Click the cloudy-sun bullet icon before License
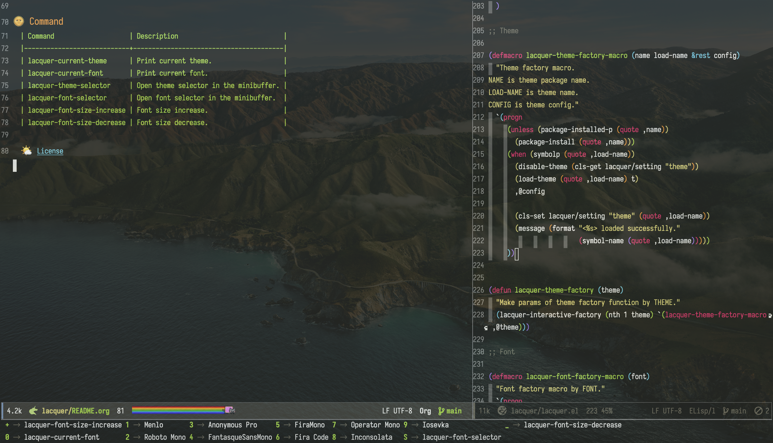This screenshot has width=773, height=443. point(27,151)
